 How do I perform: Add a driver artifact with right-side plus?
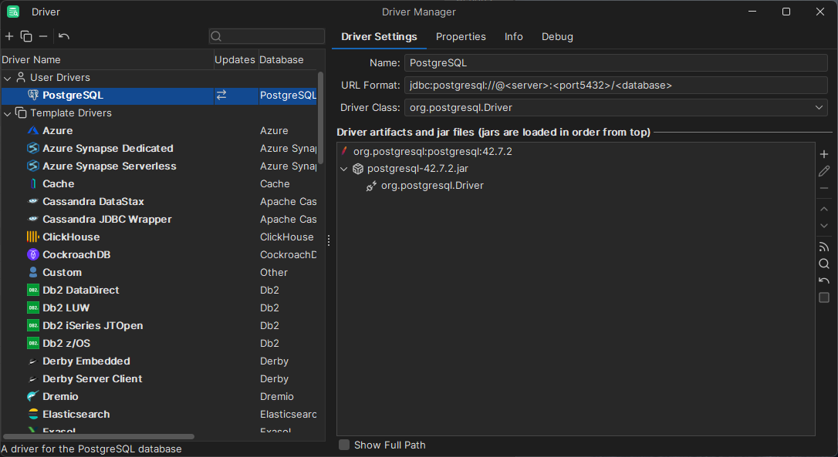click(824, 154)
